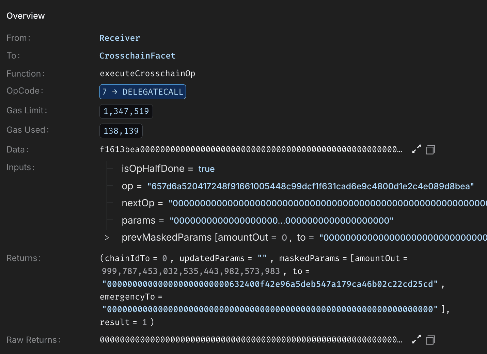Click the Gas Used badge showing 138,139
This screenshot has width=487, height=354.
[121, 131]
